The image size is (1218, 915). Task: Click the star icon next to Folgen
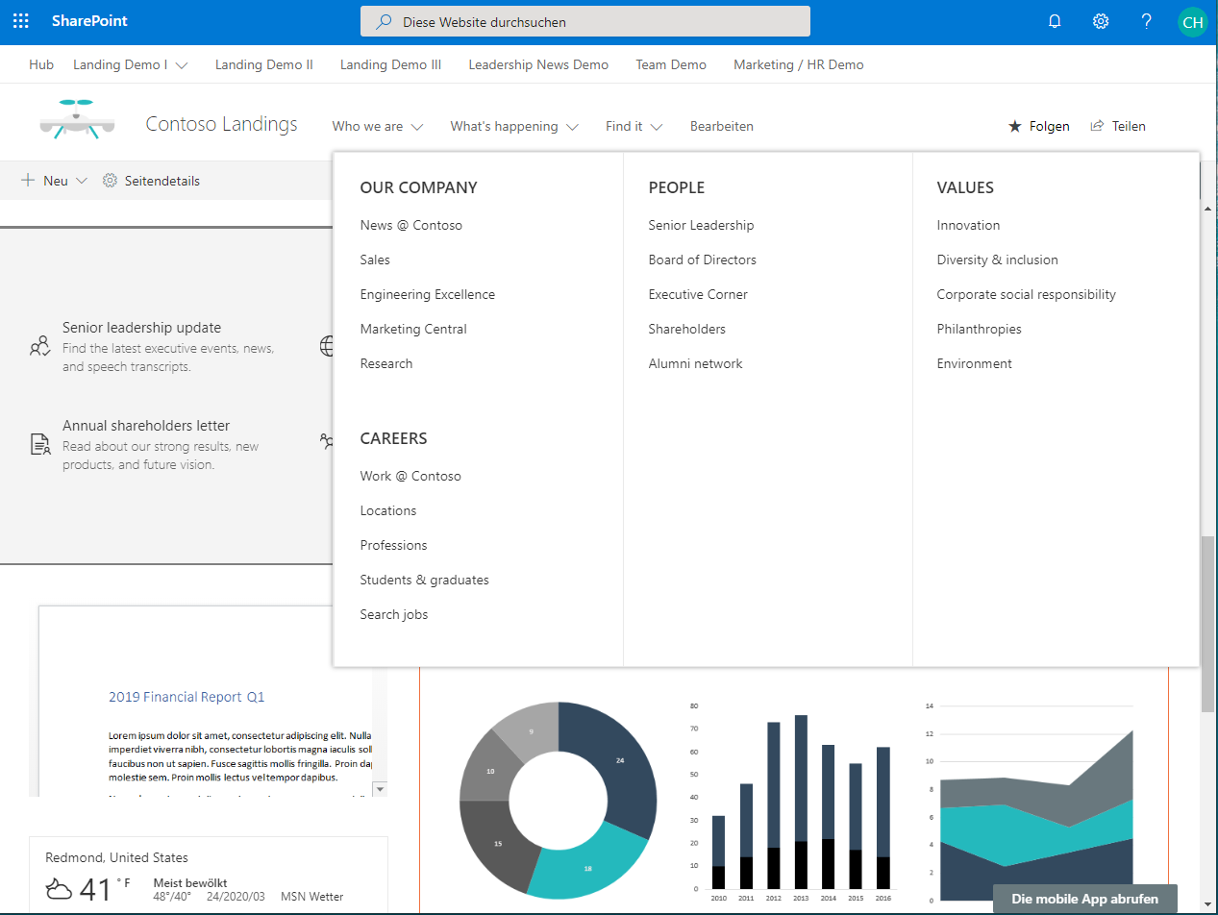click(1014, 126)
